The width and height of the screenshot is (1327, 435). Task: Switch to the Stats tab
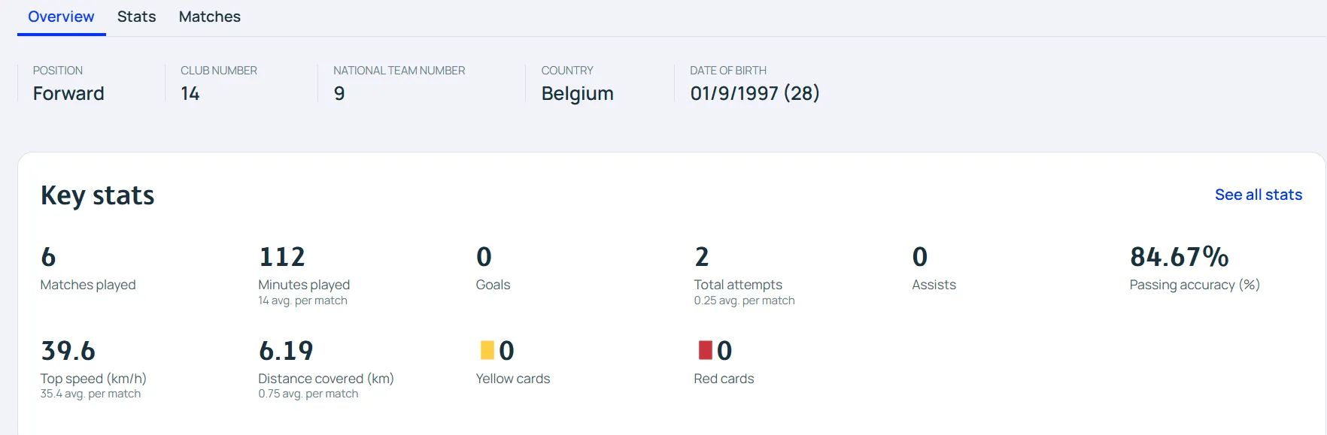pos(136,17)
